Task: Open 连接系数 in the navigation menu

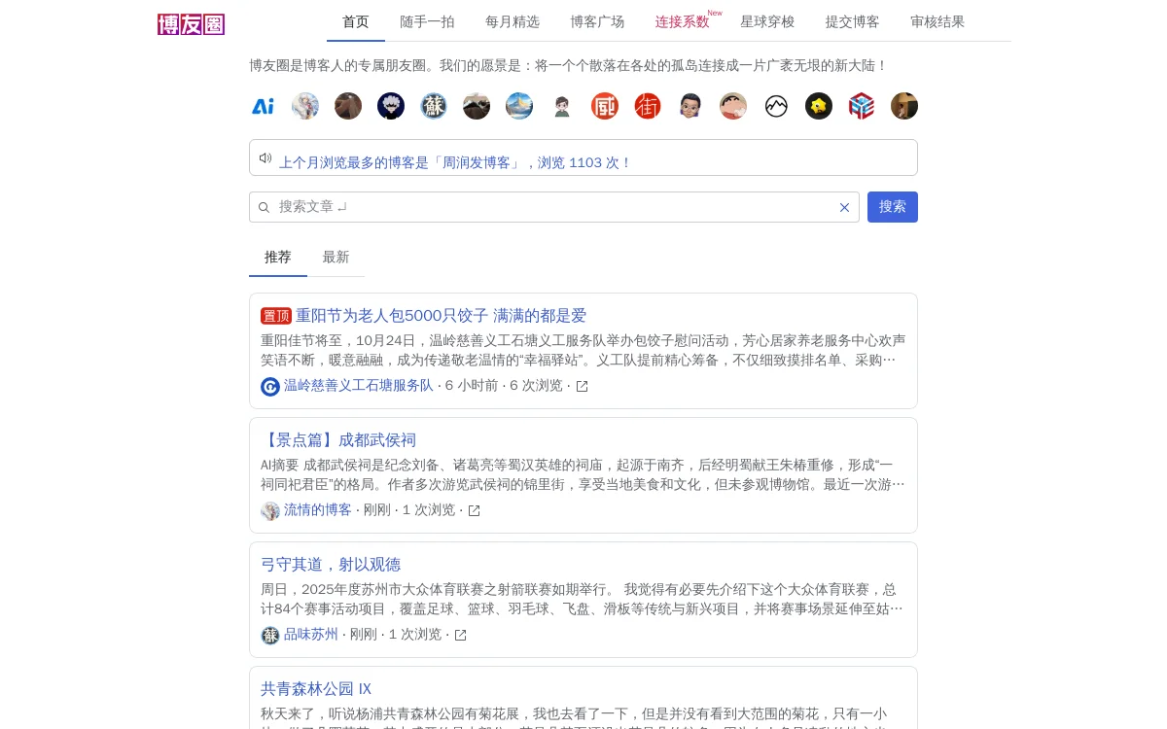Action: (682, 21)
